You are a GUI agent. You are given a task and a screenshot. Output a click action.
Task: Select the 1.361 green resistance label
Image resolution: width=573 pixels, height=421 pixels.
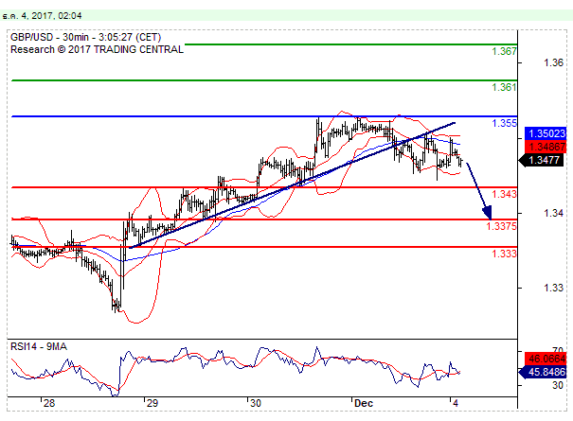click(505, 87)
